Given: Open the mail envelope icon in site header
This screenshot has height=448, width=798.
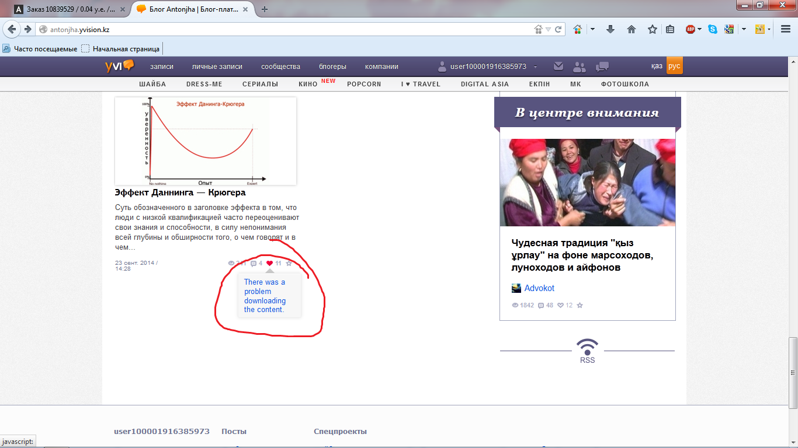Looking at the screenshot, I should [x=558, y=66].
